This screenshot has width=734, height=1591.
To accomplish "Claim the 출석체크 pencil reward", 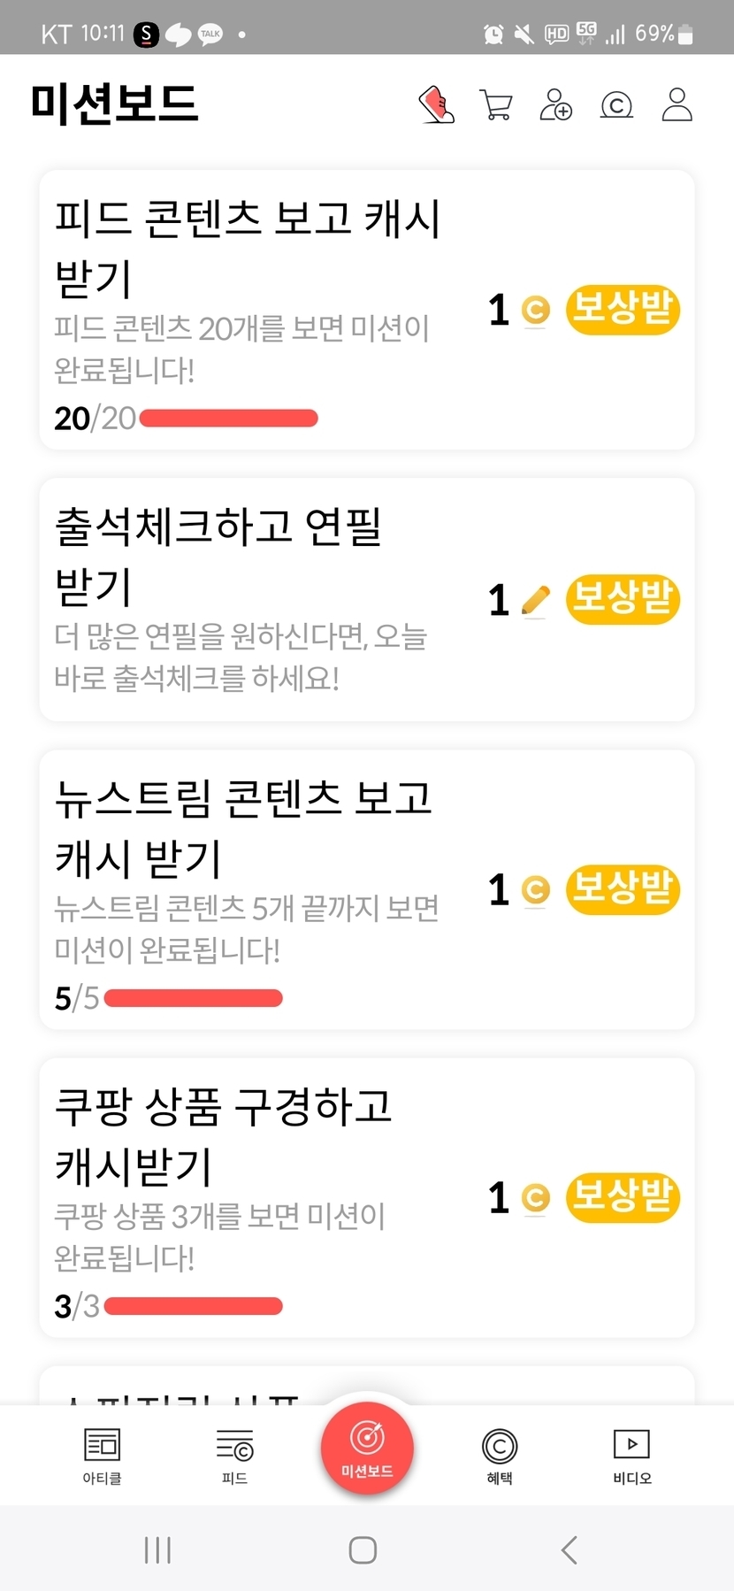I will click(623, 599).
